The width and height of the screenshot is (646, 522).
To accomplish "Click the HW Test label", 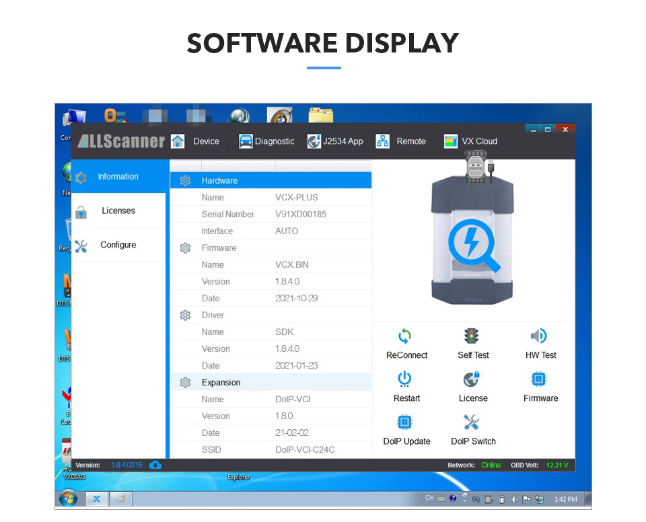I will [x=540, y=355].
